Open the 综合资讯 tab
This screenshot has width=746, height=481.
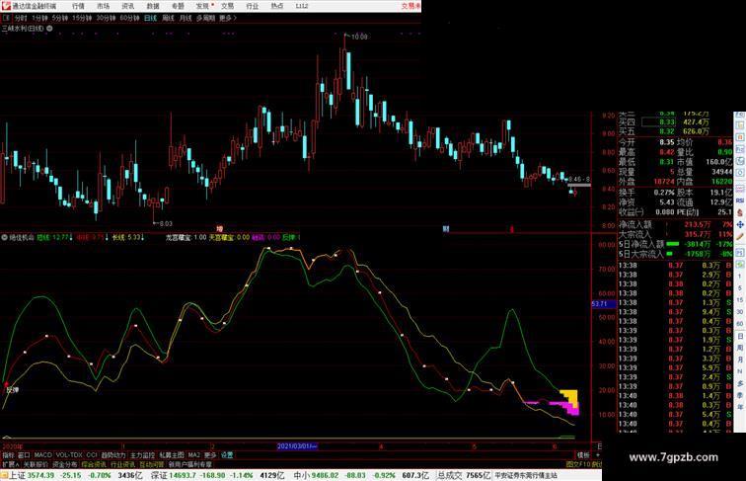tap(94, 464)
